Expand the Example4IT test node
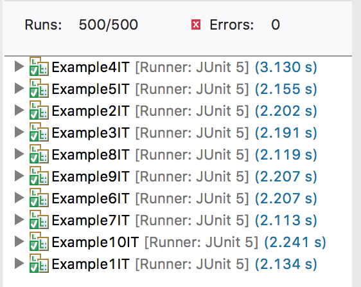The width and height of the screenshot is (361, 287). 19,66
